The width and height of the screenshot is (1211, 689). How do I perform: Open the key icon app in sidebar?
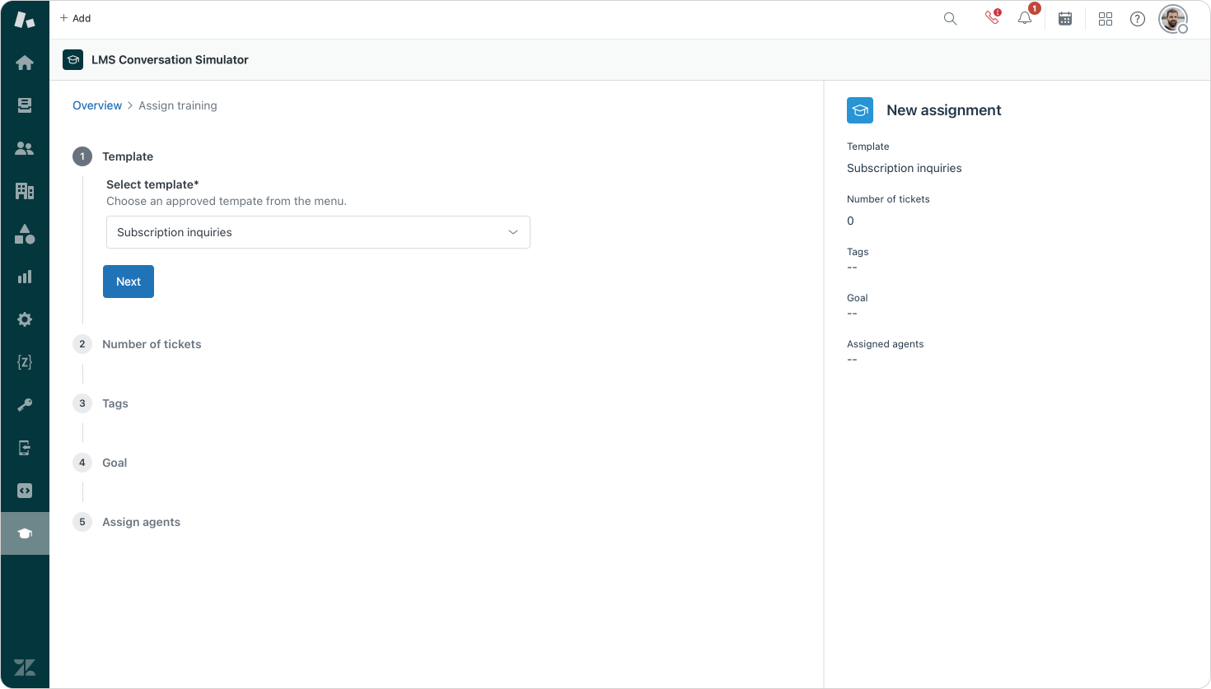point(25,405)
